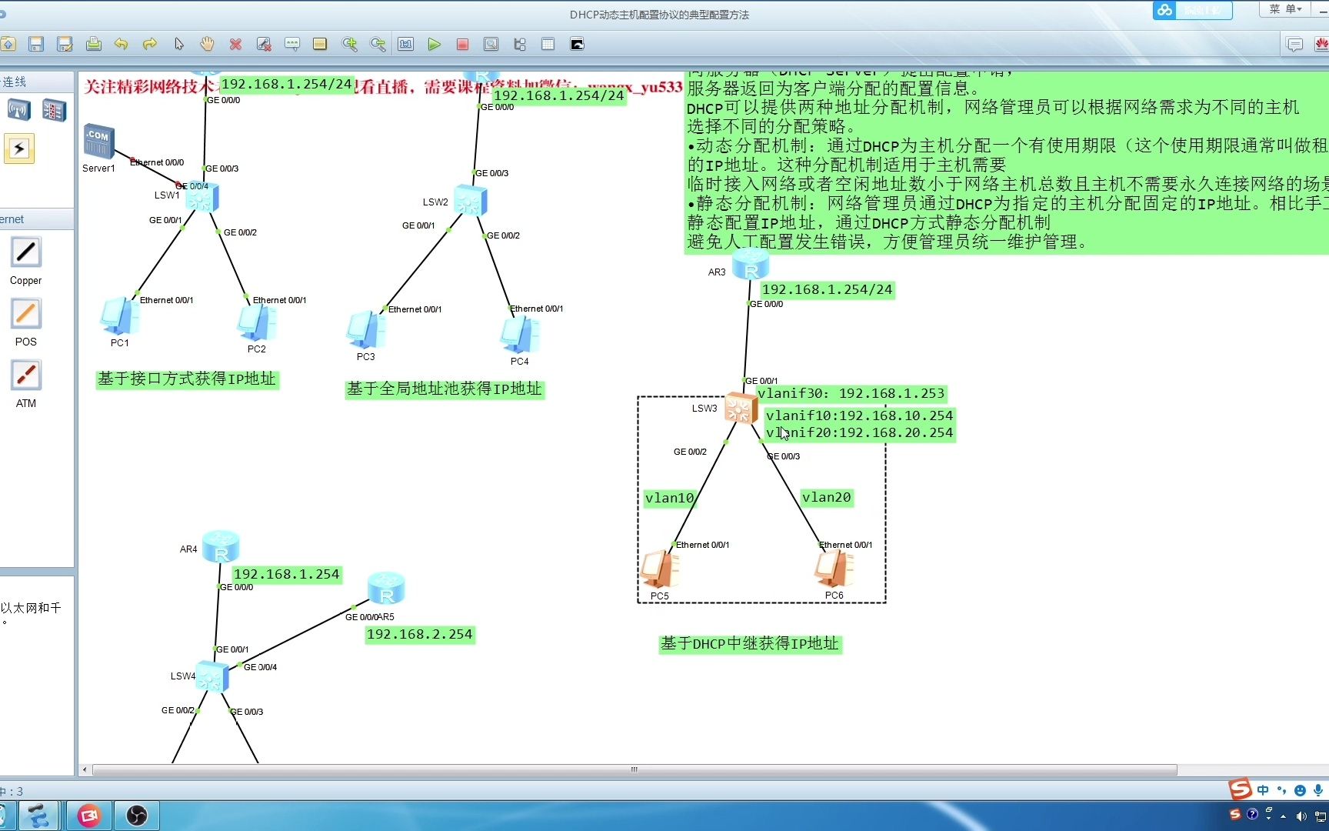Viewport: 1329px width, 831px height.
Task: Toggle the grid display icon
Action: (548, 44)
